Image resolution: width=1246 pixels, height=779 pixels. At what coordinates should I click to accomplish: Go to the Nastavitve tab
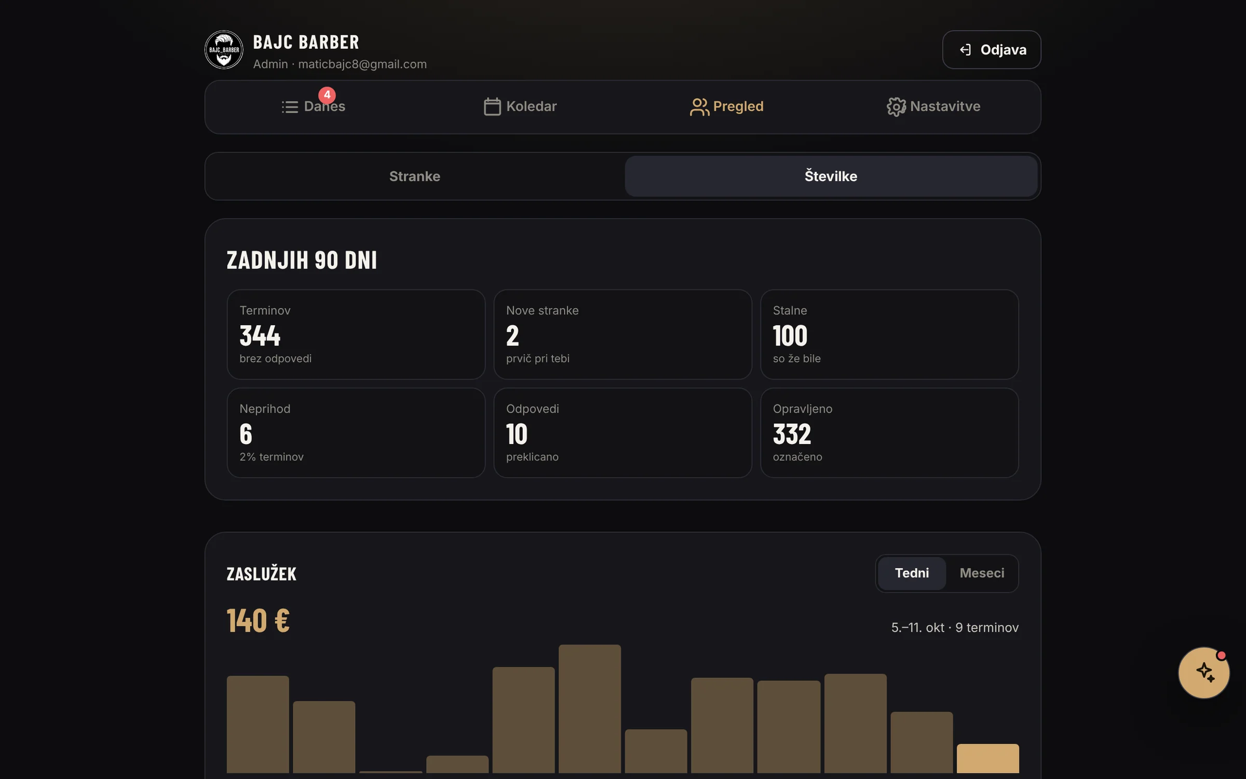coord(933,106)
